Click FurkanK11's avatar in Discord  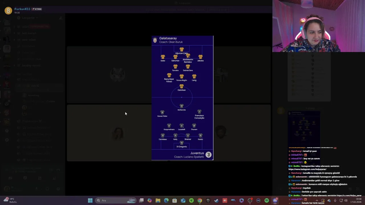pos(8,11)
